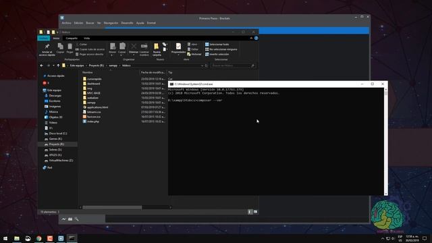Click the horizontal scrollbar in file list

[x=112, y=207]
